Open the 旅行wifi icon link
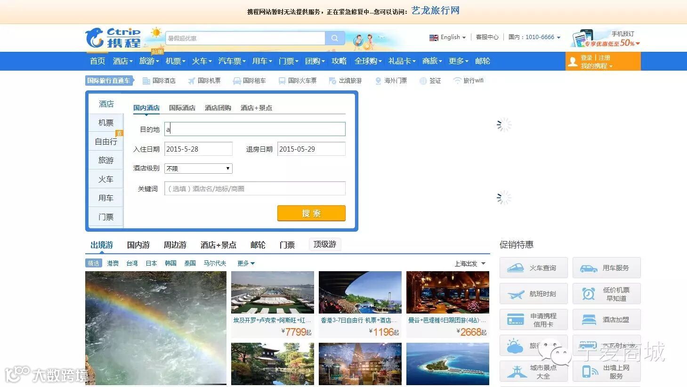The image size is (687, 387). pos(469,81)
